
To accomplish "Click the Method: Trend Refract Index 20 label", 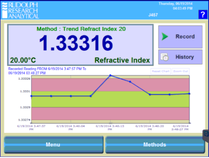I will [x=81, y=29].
